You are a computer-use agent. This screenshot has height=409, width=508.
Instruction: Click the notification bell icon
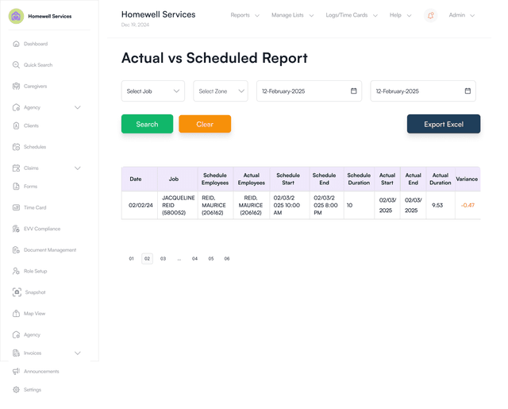(x=431, y=15)
